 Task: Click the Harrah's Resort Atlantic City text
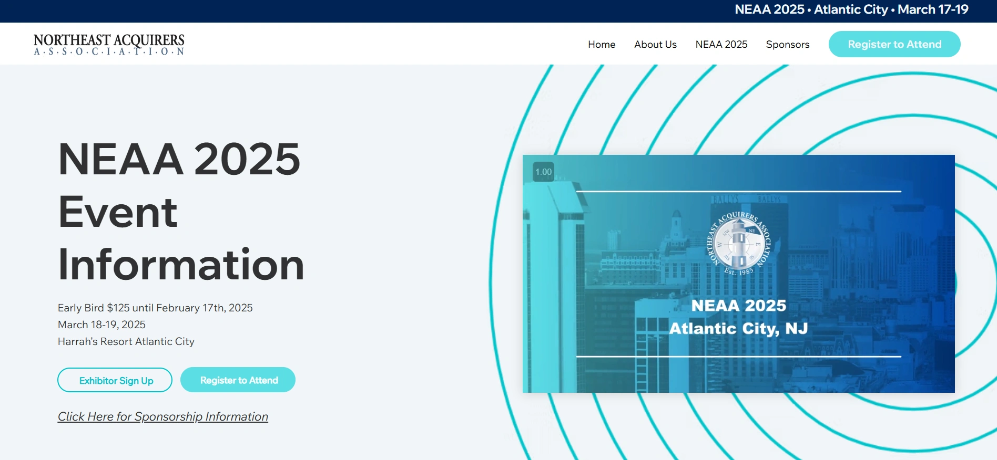point(126,341)
